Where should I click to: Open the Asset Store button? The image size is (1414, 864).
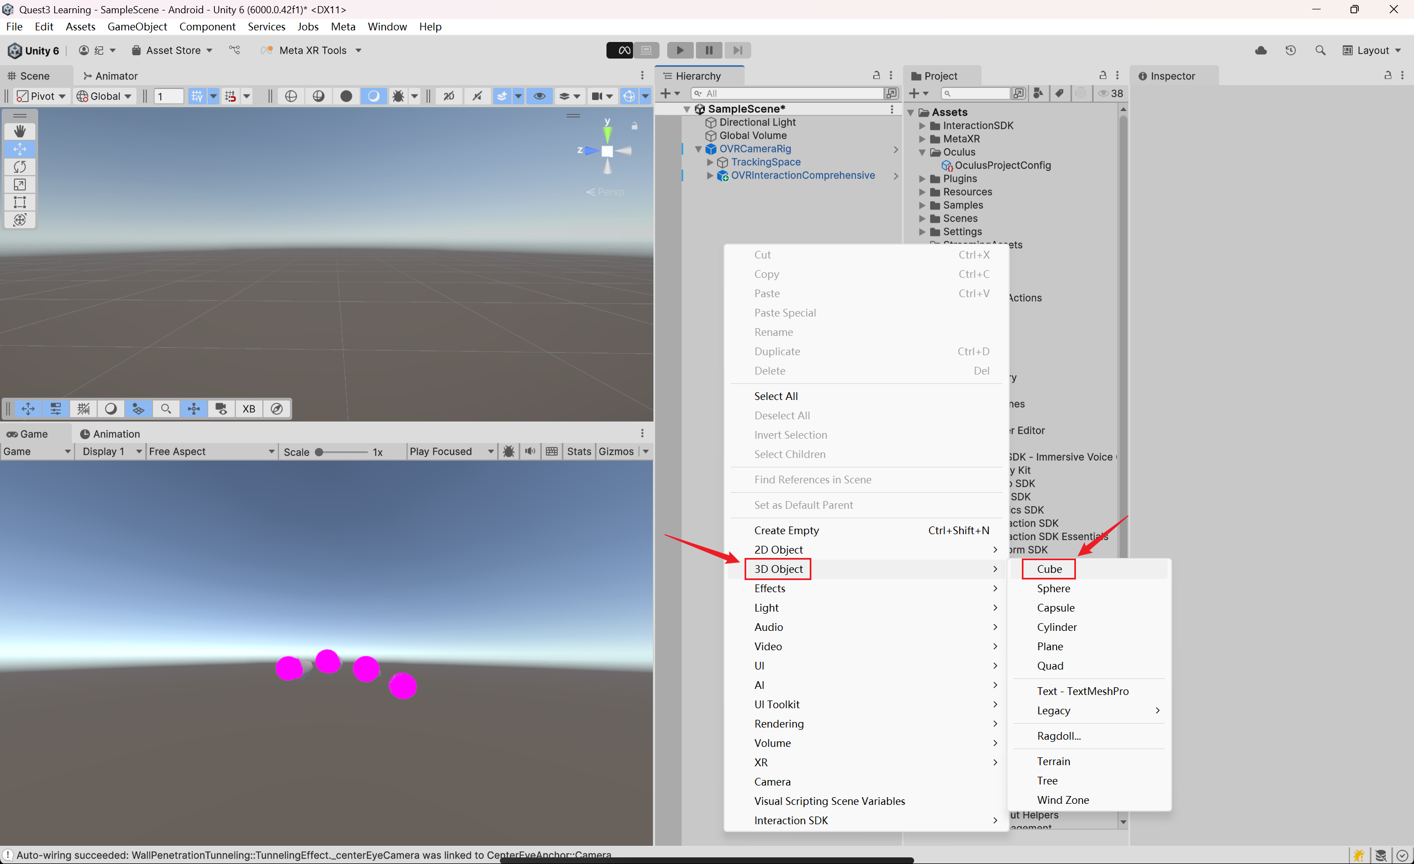172,50
